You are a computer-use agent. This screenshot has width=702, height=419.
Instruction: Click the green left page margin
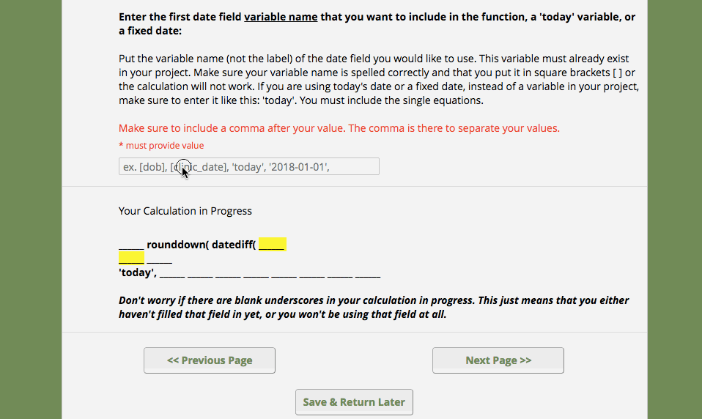(x=31, y=209)
